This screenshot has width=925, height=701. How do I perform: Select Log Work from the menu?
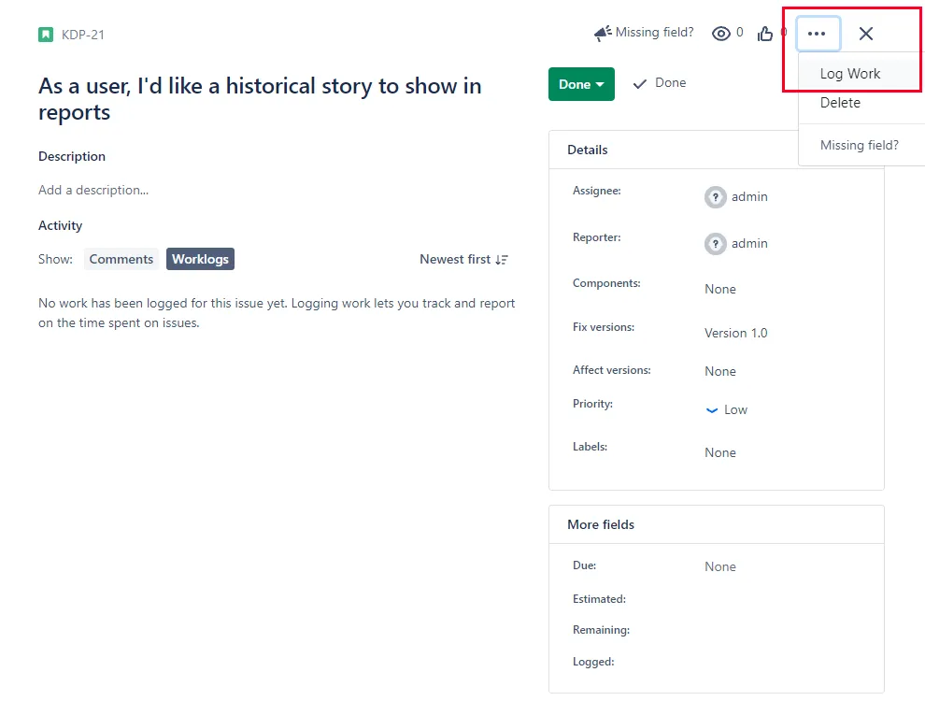(850, 74)
